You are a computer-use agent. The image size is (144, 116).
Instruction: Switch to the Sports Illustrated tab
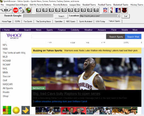tap(85, 21)
